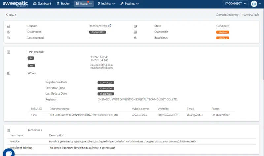Click the Tracker clipboard icon
264x156 pixels.
pos(58,4)
